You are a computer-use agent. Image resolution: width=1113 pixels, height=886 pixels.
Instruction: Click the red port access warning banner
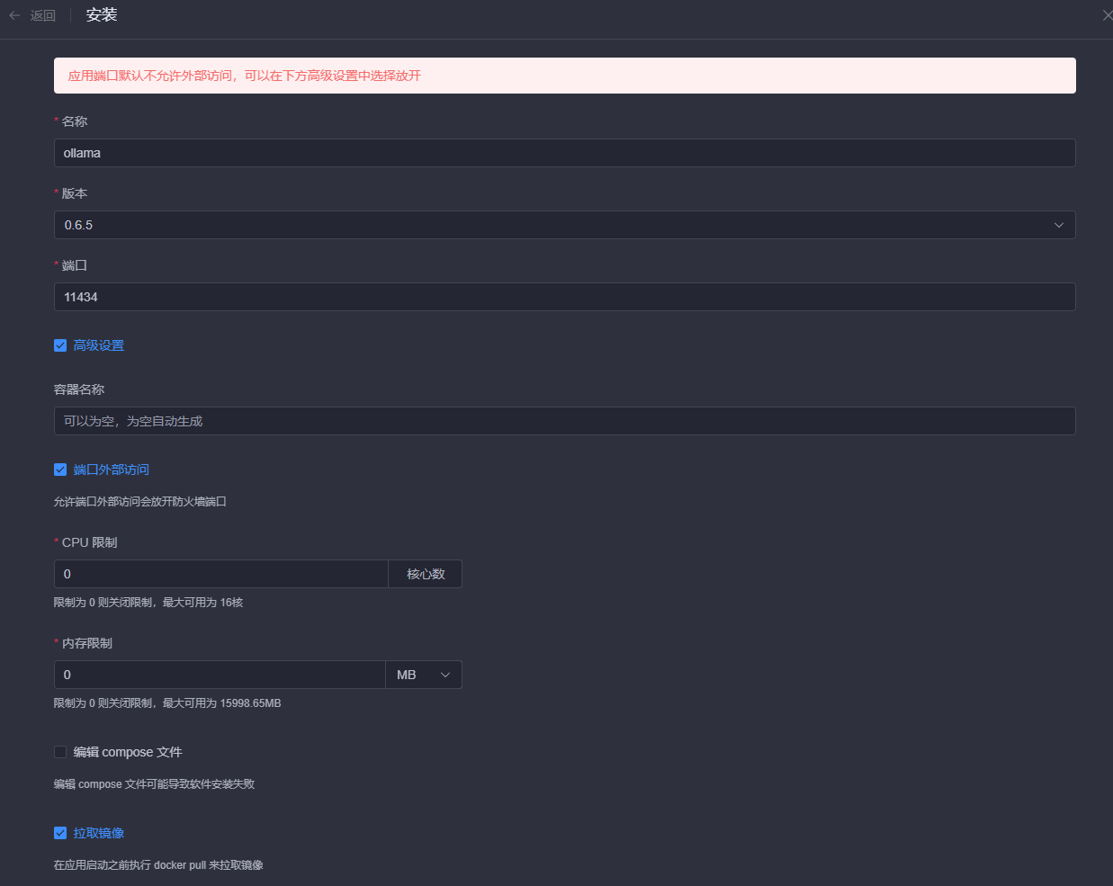pos(565,76)
